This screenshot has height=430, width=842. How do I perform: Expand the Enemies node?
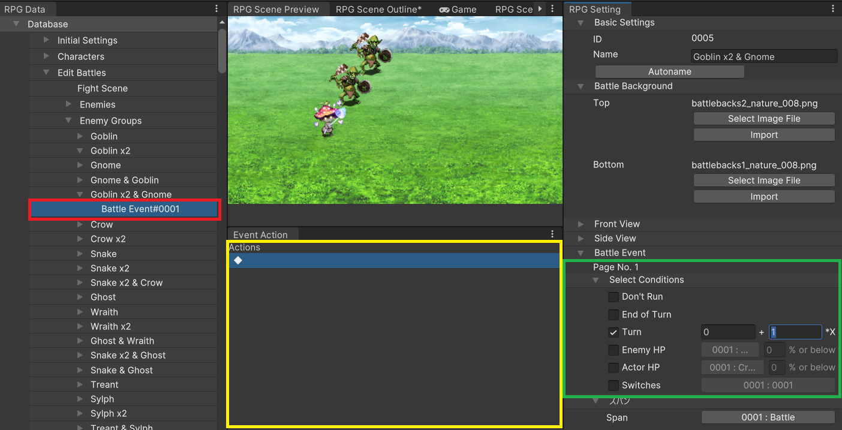coord(68,104)
